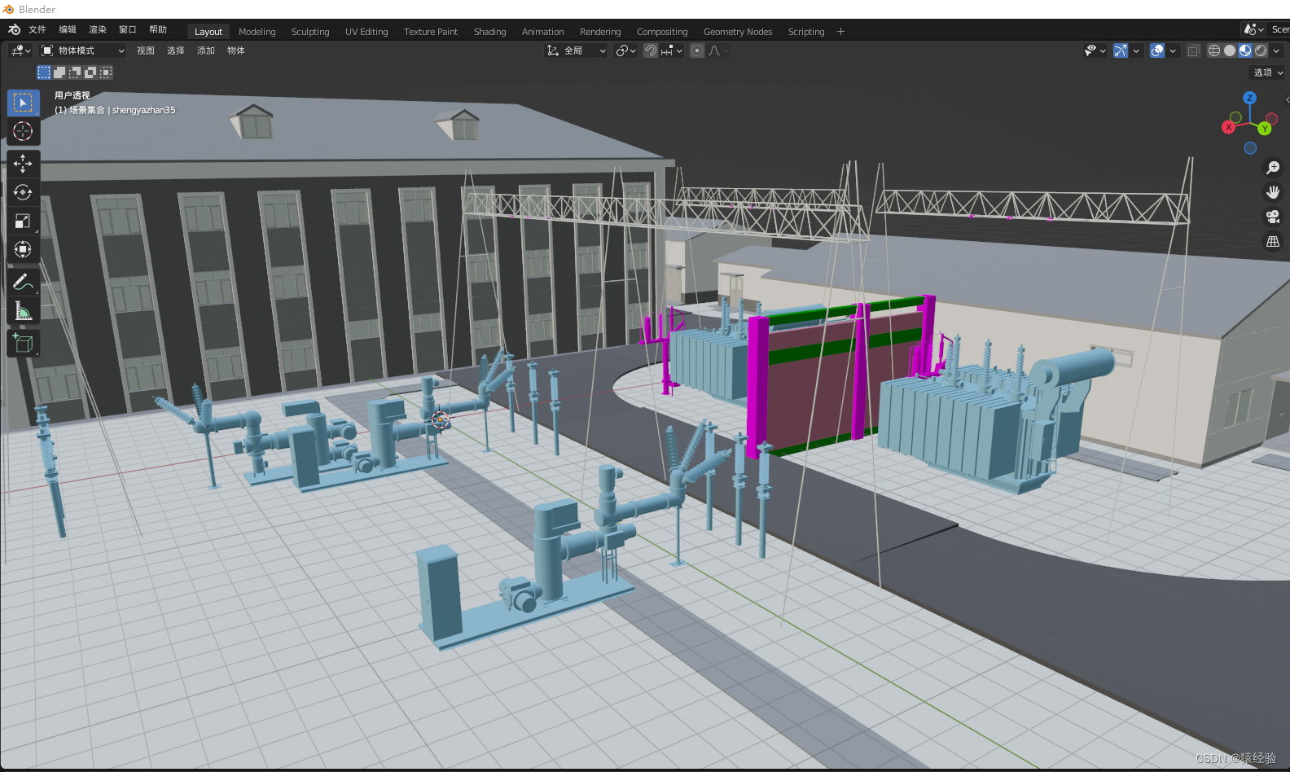Screen dimensions: 1290x772
Task: Expand gizmo options dropdown arrow
Action: [x=1136, y=50]
